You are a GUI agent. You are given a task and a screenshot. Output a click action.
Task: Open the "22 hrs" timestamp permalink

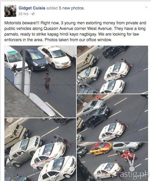pos(23,14)
